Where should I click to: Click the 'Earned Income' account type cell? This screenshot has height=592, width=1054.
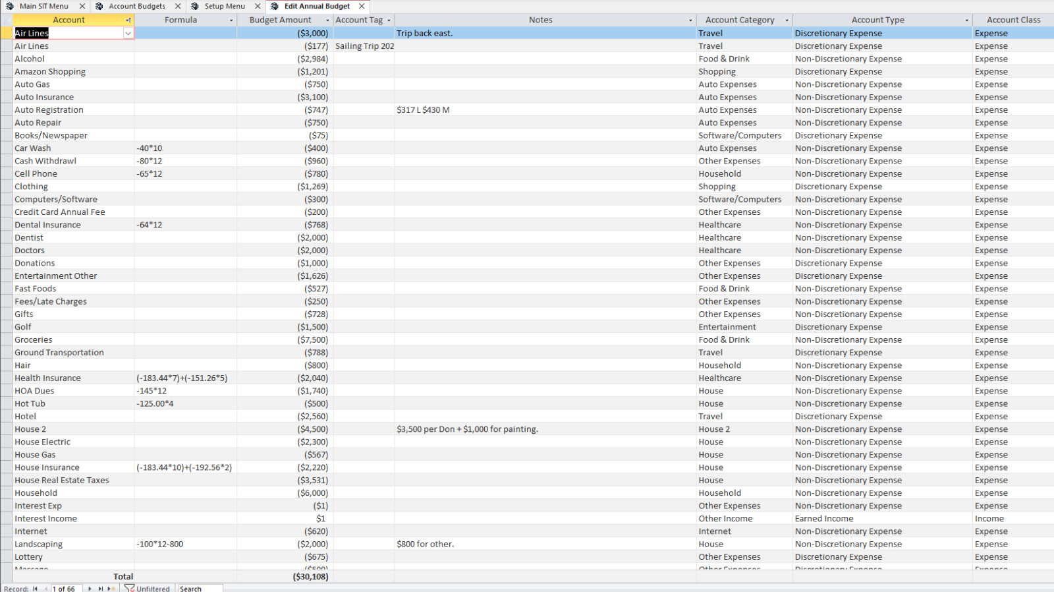882,519
